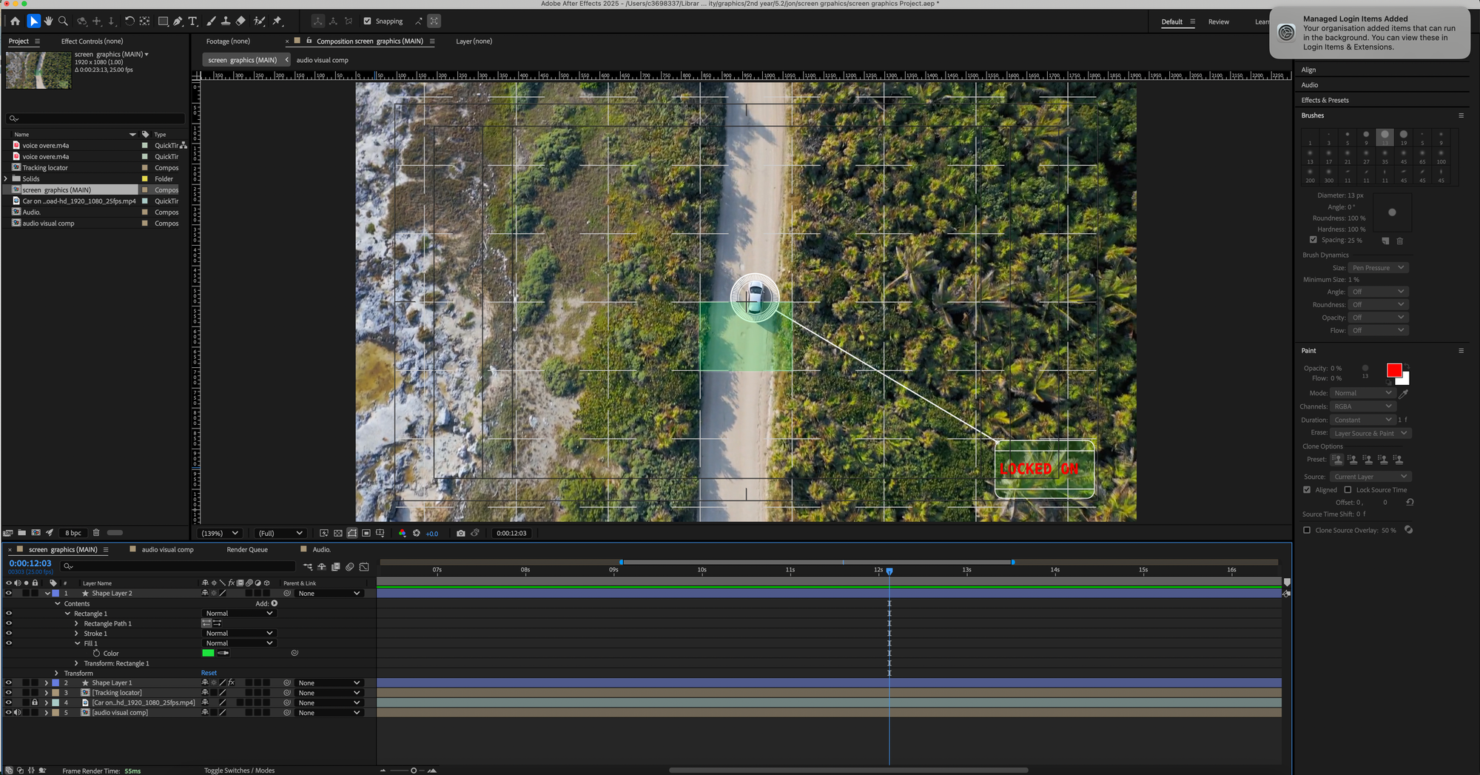Collapse the Fill 1 property group
Screen dimensions: 1480x775
point(78,644)
